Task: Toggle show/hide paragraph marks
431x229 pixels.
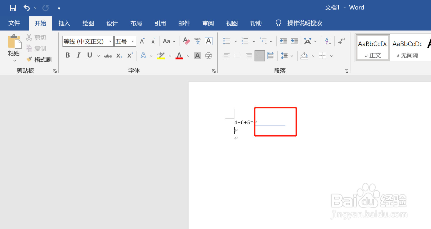Action: click(x=341, y=41)
